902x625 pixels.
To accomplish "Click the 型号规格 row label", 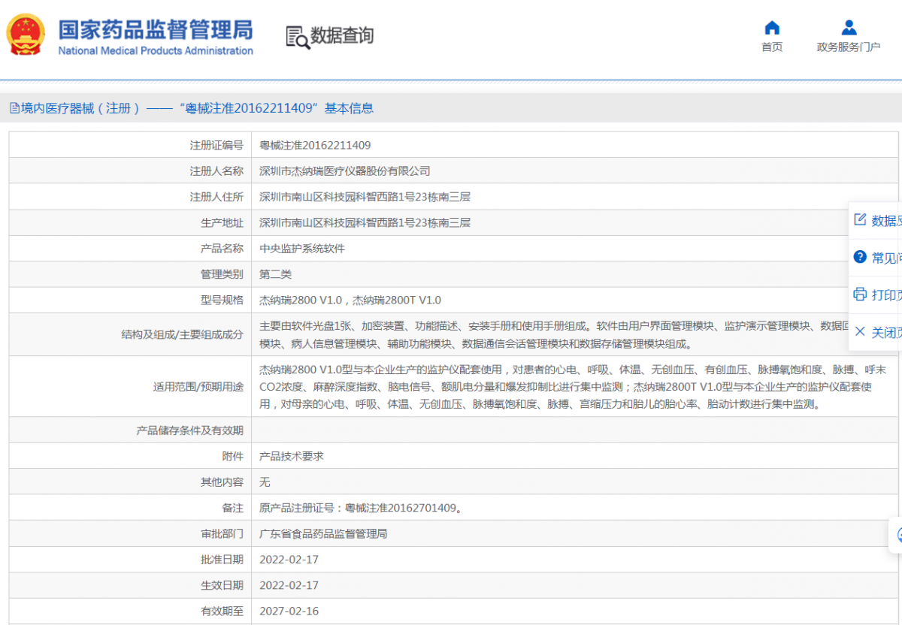I will (222, 300).
